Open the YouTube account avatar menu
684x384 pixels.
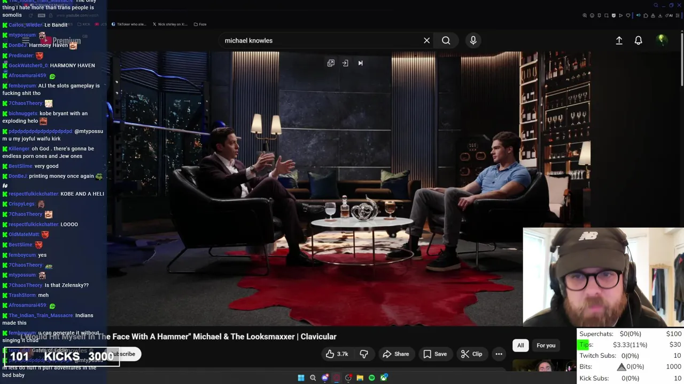(662, 40)
